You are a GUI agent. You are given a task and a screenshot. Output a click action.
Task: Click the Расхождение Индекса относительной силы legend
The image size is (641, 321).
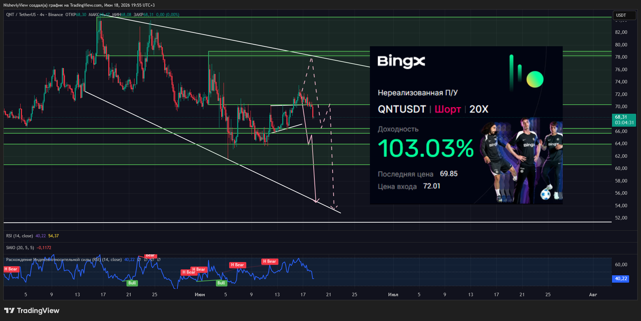click(x=64, y=260)
